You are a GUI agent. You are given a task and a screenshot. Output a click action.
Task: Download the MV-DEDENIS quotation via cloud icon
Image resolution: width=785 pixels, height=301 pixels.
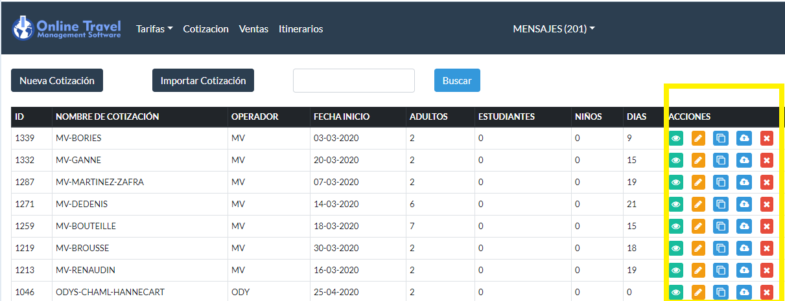744,204
